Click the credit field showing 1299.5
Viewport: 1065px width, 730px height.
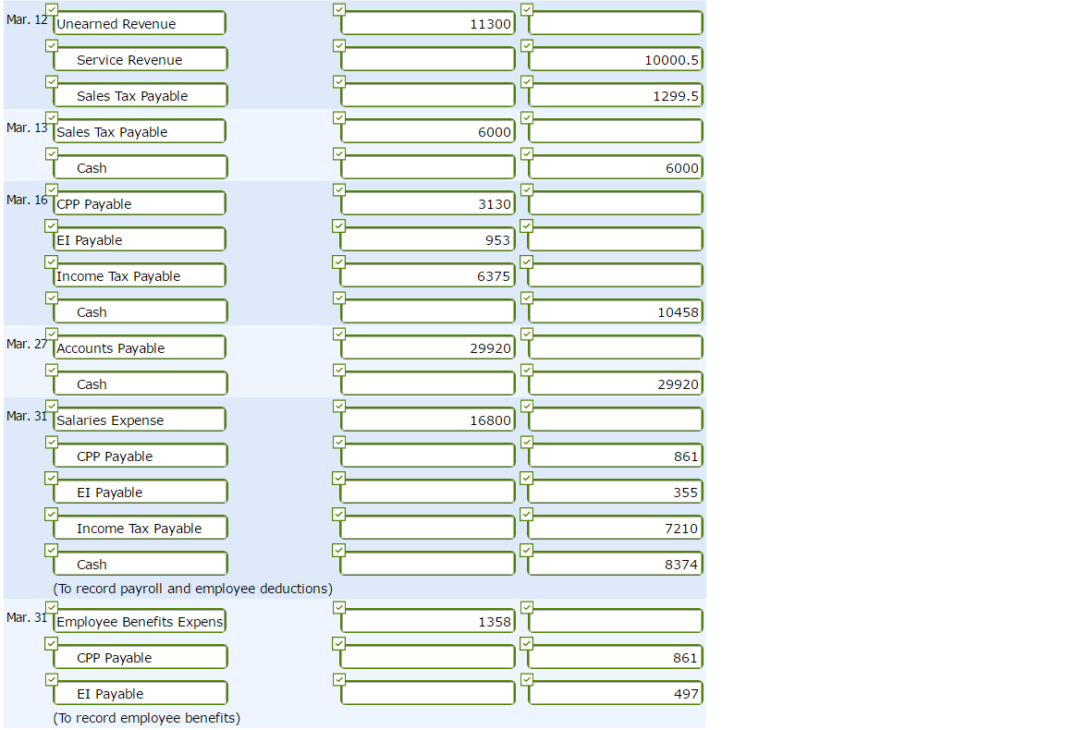coord(615,96)
